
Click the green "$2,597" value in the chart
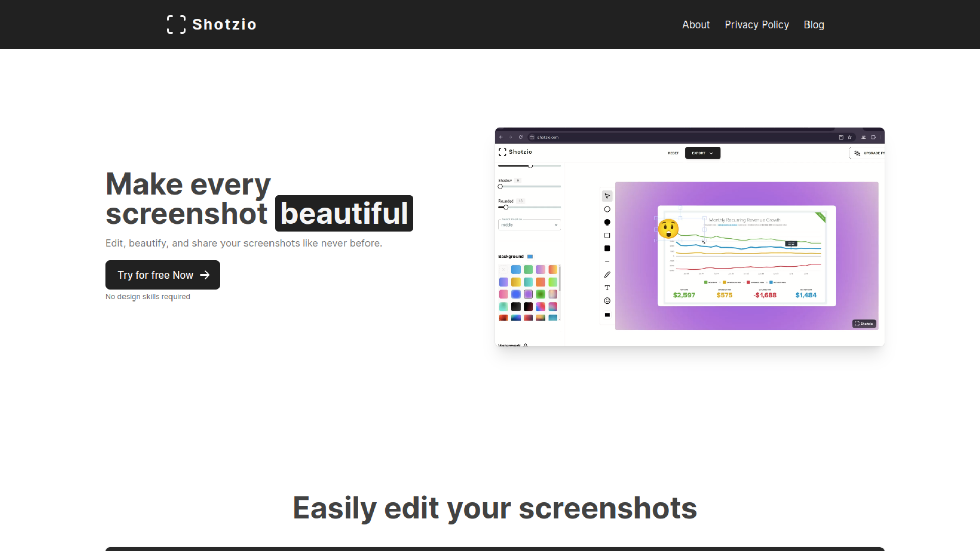pos(684,295)
